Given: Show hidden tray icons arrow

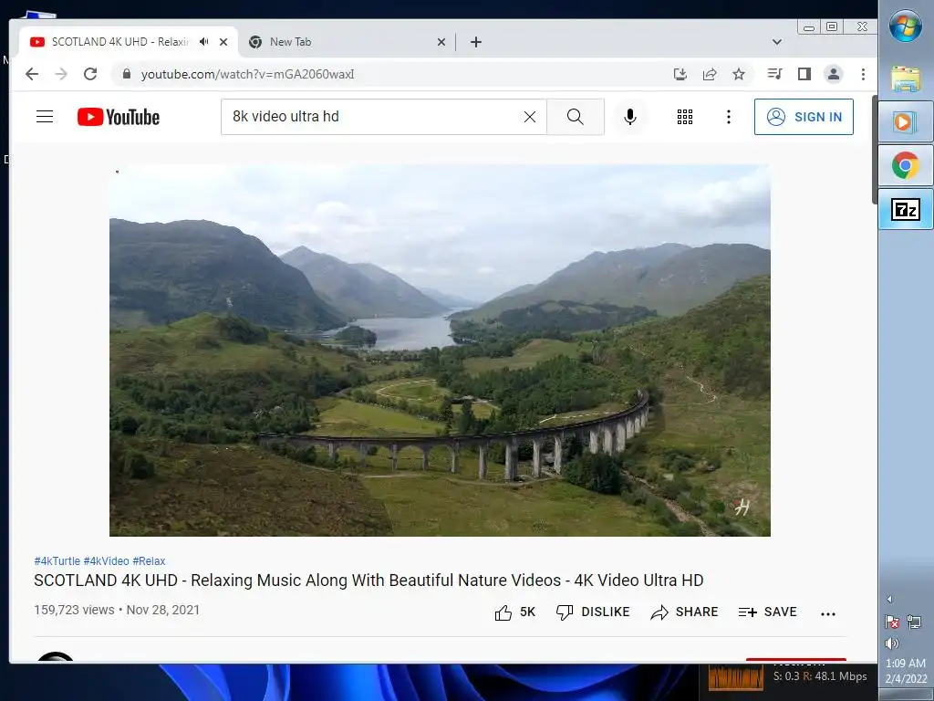Looking at the screenshot, I should pos(889,599).
